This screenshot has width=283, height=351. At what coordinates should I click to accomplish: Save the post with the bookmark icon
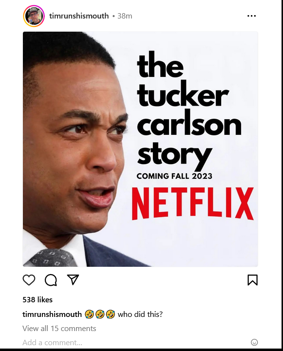coord(252,280)
